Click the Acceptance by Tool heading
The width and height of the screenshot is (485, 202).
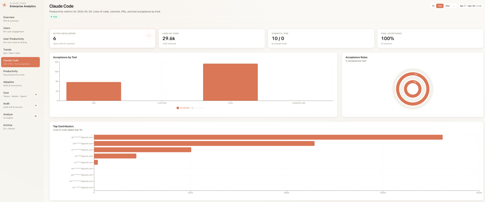tap(65, 57)
